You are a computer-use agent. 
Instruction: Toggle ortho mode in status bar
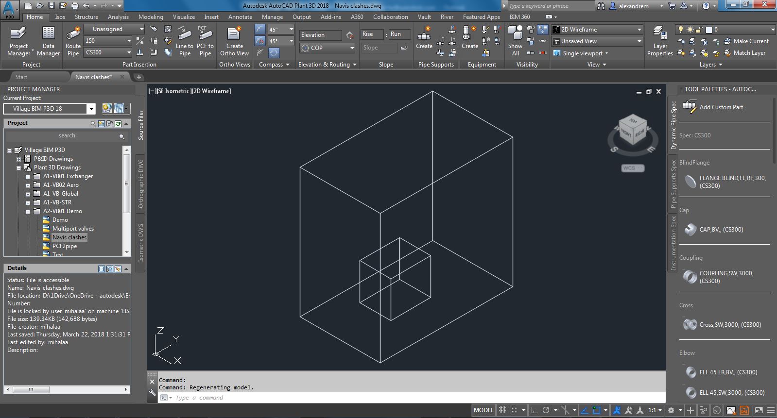pyautogui.click(x=535, y=410)
